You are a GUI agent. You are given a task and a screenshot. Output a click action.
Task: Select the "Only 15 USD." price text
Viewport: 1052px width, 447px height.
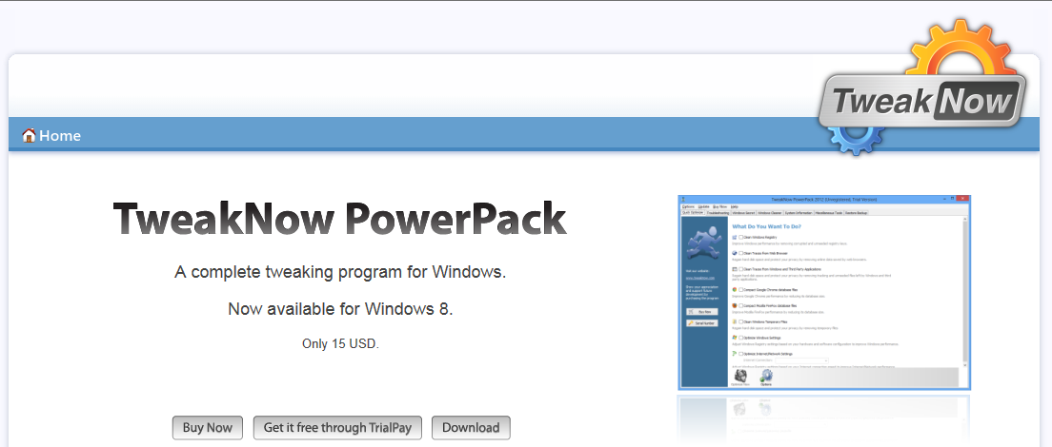340,344
